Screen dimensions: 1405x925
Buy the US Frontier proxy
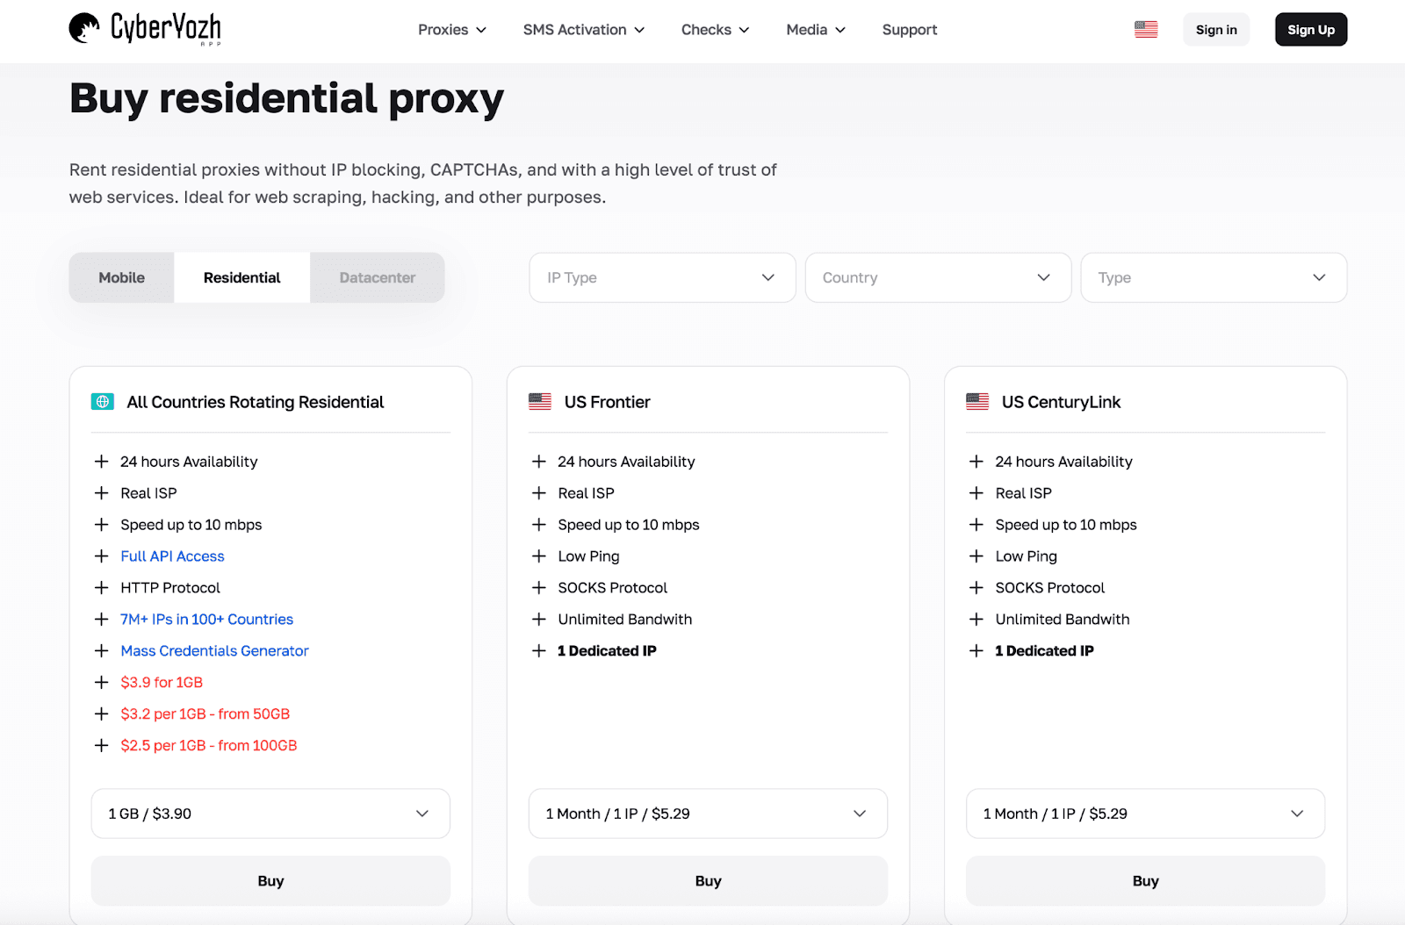pos(708,880)
